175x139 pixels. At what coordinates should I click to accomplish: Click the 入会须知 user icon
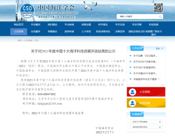coord(132,92)
